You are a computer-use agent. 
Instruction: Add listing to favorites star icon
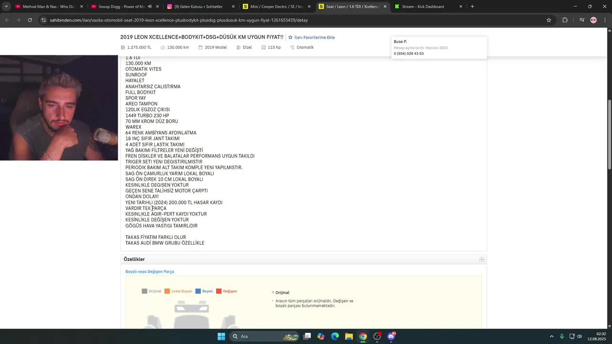[290, 37]
